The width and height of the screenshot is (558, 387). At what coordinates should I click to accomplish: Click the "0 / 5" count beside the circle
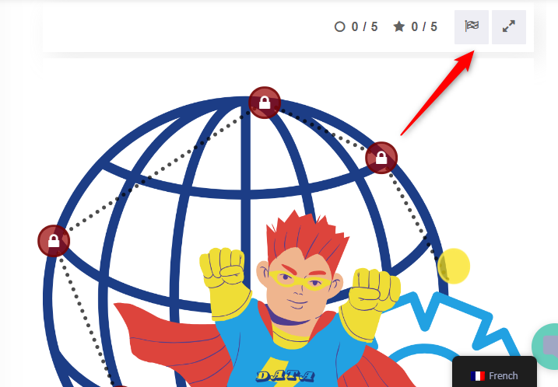(365, 26)
